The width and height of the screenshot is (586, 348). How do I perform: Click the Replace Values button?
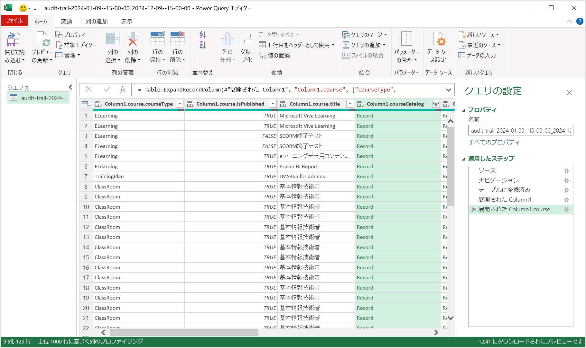point(274,55)
